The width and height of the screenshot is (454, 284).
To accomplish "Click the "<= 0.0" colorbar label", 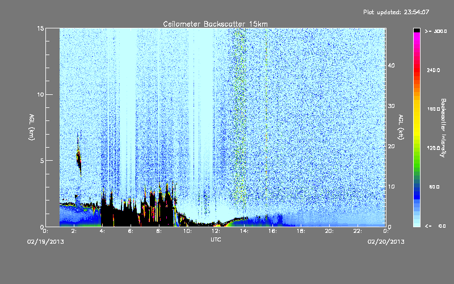I will click(435, 226).
